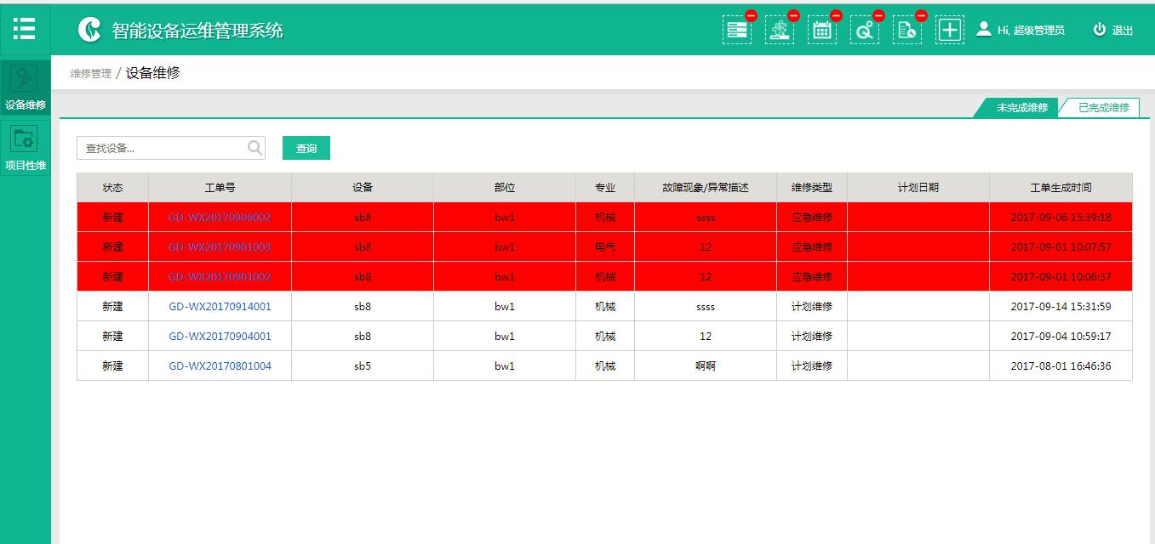The width and height of the screenshot is (1155, 544).
Task: Open work order GD-WX20170914001
Action: coord(220,306)
